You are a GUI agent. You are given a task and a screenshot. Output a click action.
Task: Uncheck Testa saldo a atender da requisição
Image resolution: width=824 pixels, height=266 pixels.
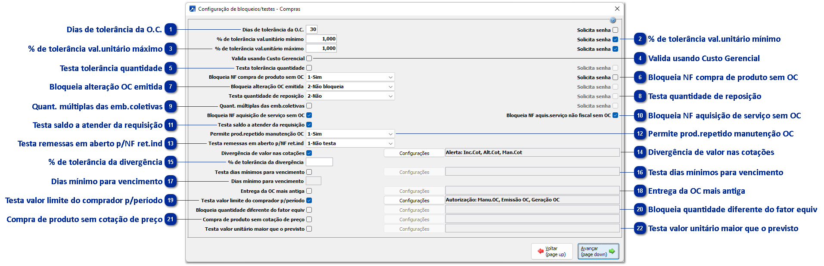(309, 125)
